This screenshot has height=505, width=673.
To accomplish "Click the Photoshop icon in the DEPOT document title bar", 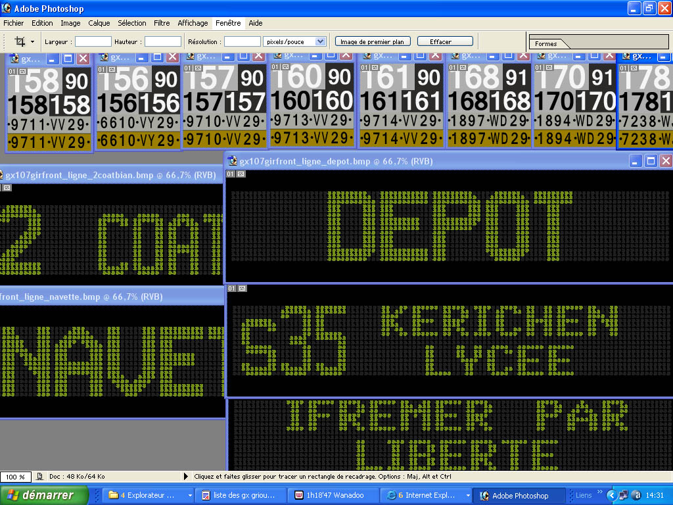I will tap(233, 161).
